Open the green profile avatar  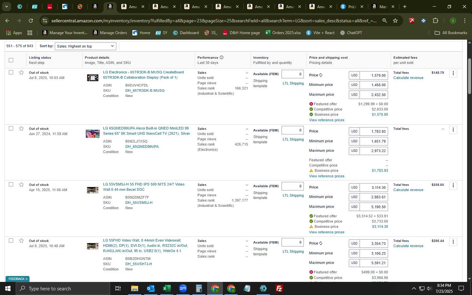coord(453,21)
